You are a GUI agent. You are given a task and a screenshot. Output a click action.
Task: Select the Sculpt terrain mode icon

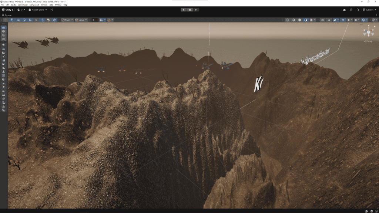click(x=3, y=27)
